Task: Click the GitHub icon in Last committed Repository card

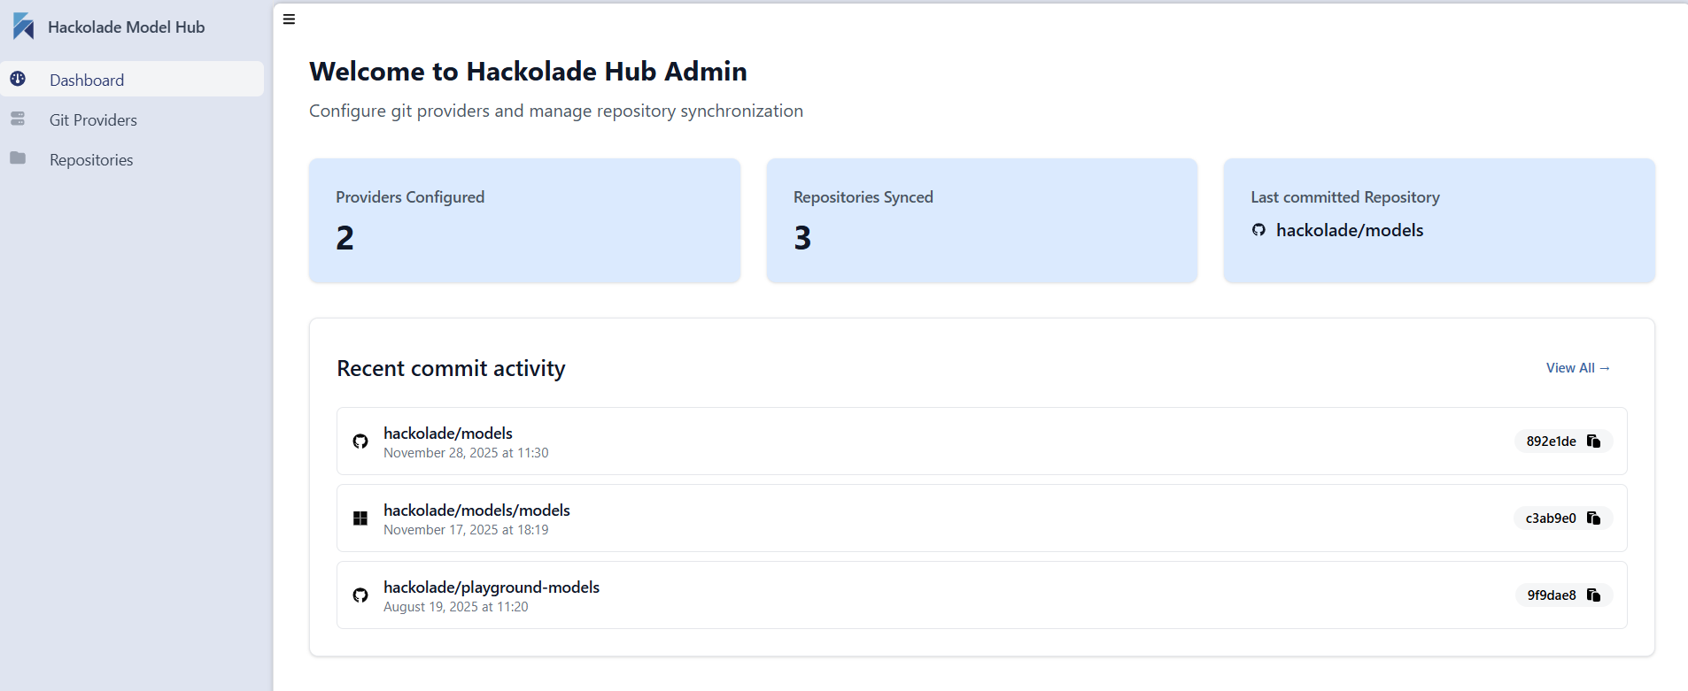Action: pyautogui.click(x=1258, y=230)
